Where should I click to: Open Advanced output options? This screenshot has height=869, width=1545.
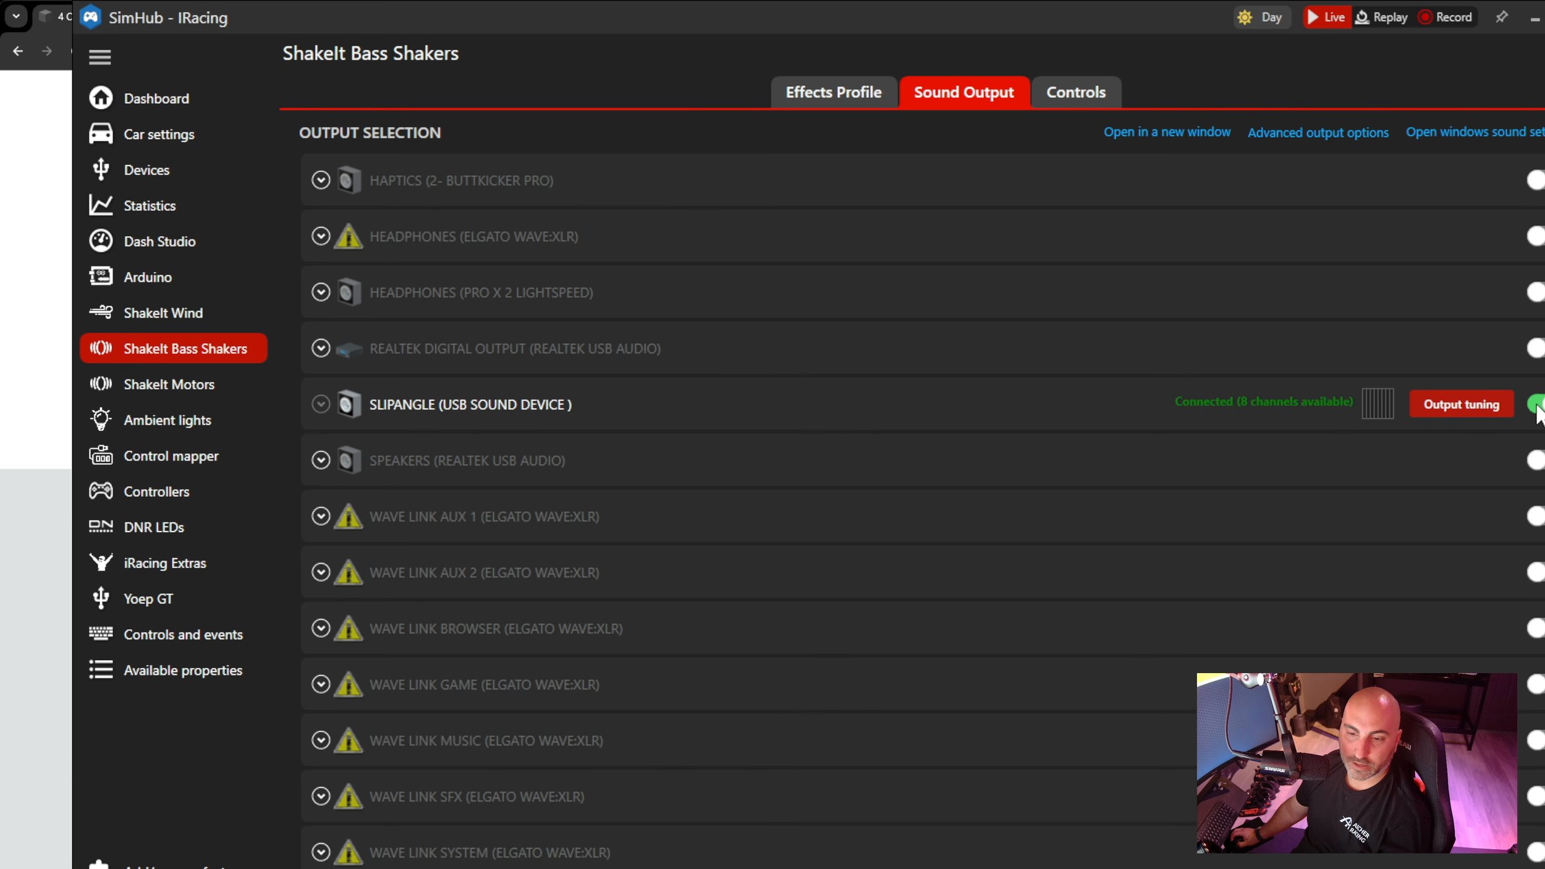tap(1318, 133)
